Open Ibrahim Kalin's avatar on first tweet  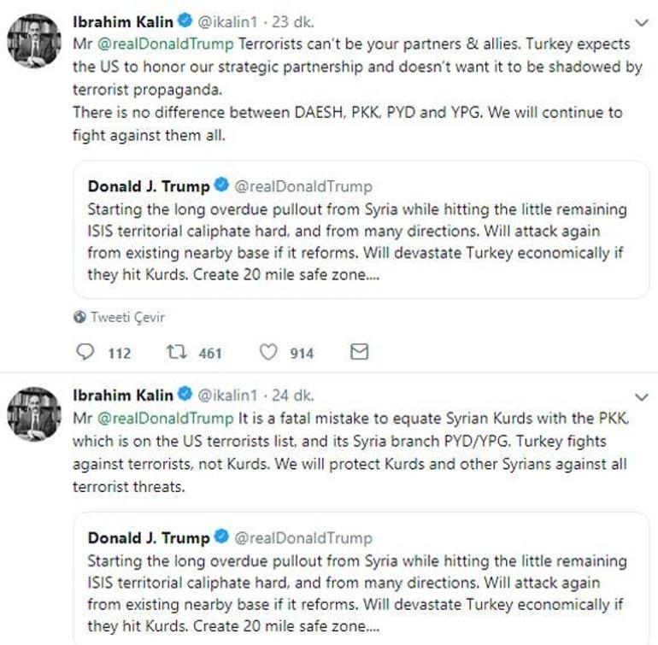pos(34,41)
